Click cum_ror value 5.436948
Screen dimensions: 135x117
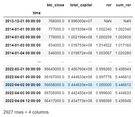[123, 101]
